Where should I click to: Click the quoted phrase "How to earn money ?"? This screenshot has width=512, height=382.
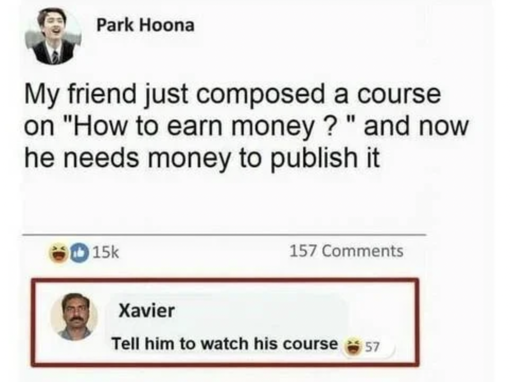[200, 126]
